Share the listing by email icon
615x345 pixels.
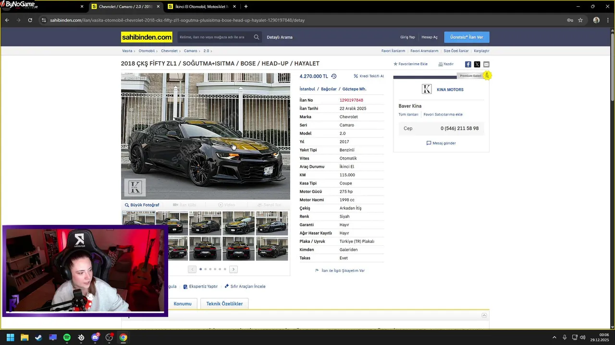click(486, 64)
